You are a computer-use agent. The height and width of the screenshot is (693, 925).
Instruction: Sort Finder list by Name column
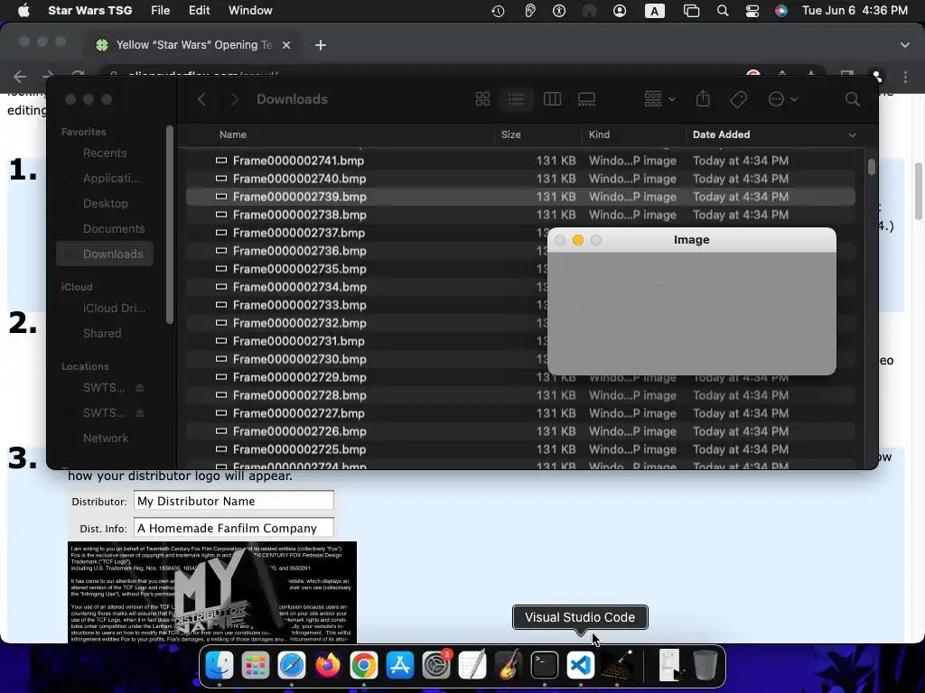coord(233,134)
